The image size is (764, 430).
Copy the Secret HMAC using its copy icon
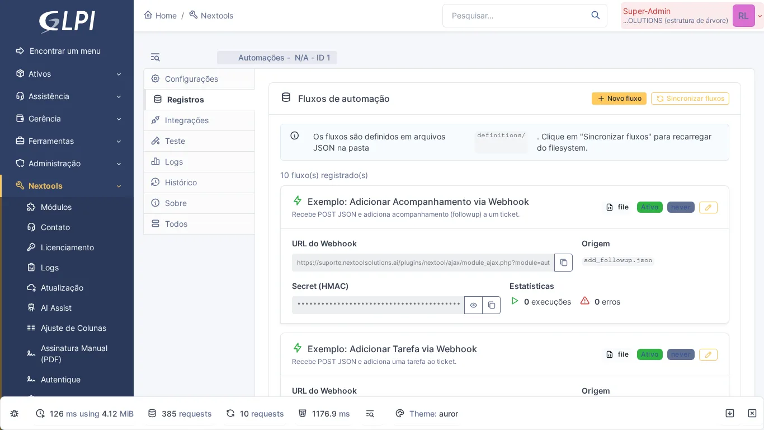point(491,305)
